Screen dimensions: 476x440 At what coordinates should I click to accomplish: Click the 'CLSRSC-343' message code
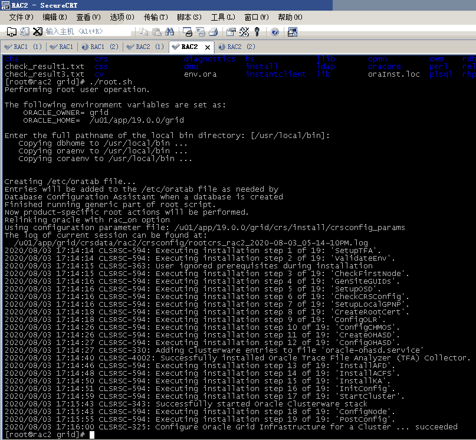[124, 404]
